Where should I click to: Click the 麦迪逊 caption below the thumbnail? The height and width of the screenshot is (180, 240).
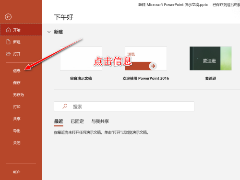(211, 78)
